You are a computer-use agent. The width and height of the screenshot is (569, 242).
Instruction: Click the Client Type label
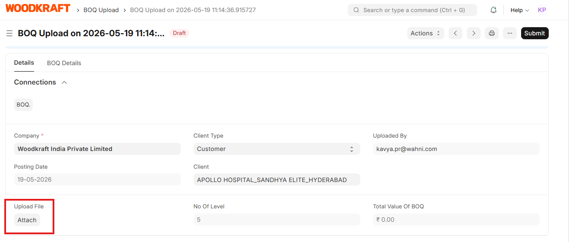pyautogui.click(x=208, y=135)
